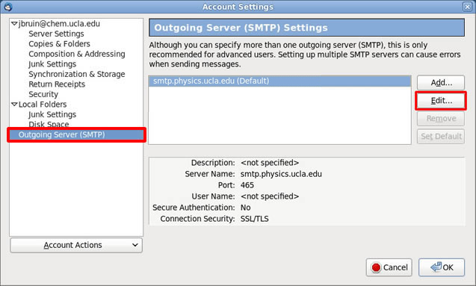The image size is (476, 286).
Task: Click the Thunderbird icon in title bar
Action: coord(8,7)
